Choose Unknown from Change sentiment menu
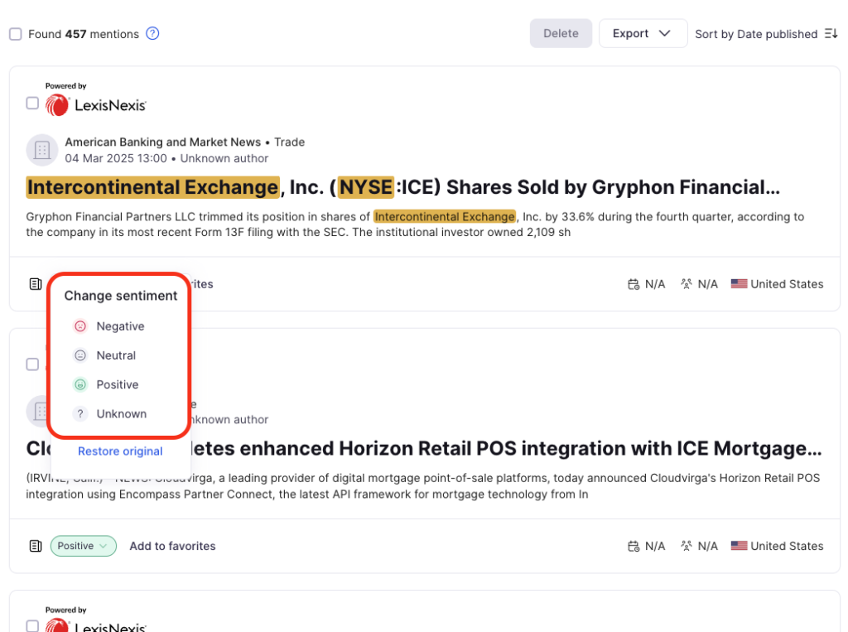 point(121,413)
